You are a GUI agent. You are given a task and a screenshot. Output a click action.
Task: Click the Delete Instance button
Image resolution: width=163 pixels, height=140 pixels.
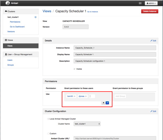point(150,11)
